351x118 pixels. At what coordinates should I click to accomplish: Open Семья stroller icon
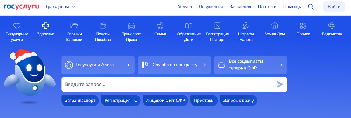(160, 26)
